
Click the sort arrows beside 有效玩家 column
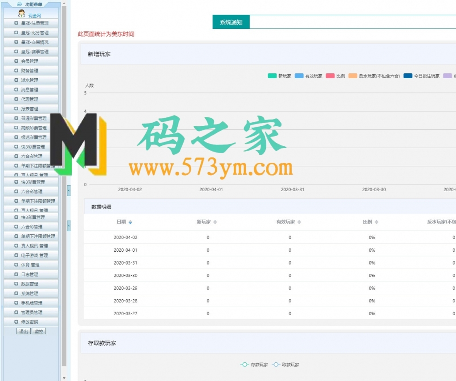click(299, 222)
